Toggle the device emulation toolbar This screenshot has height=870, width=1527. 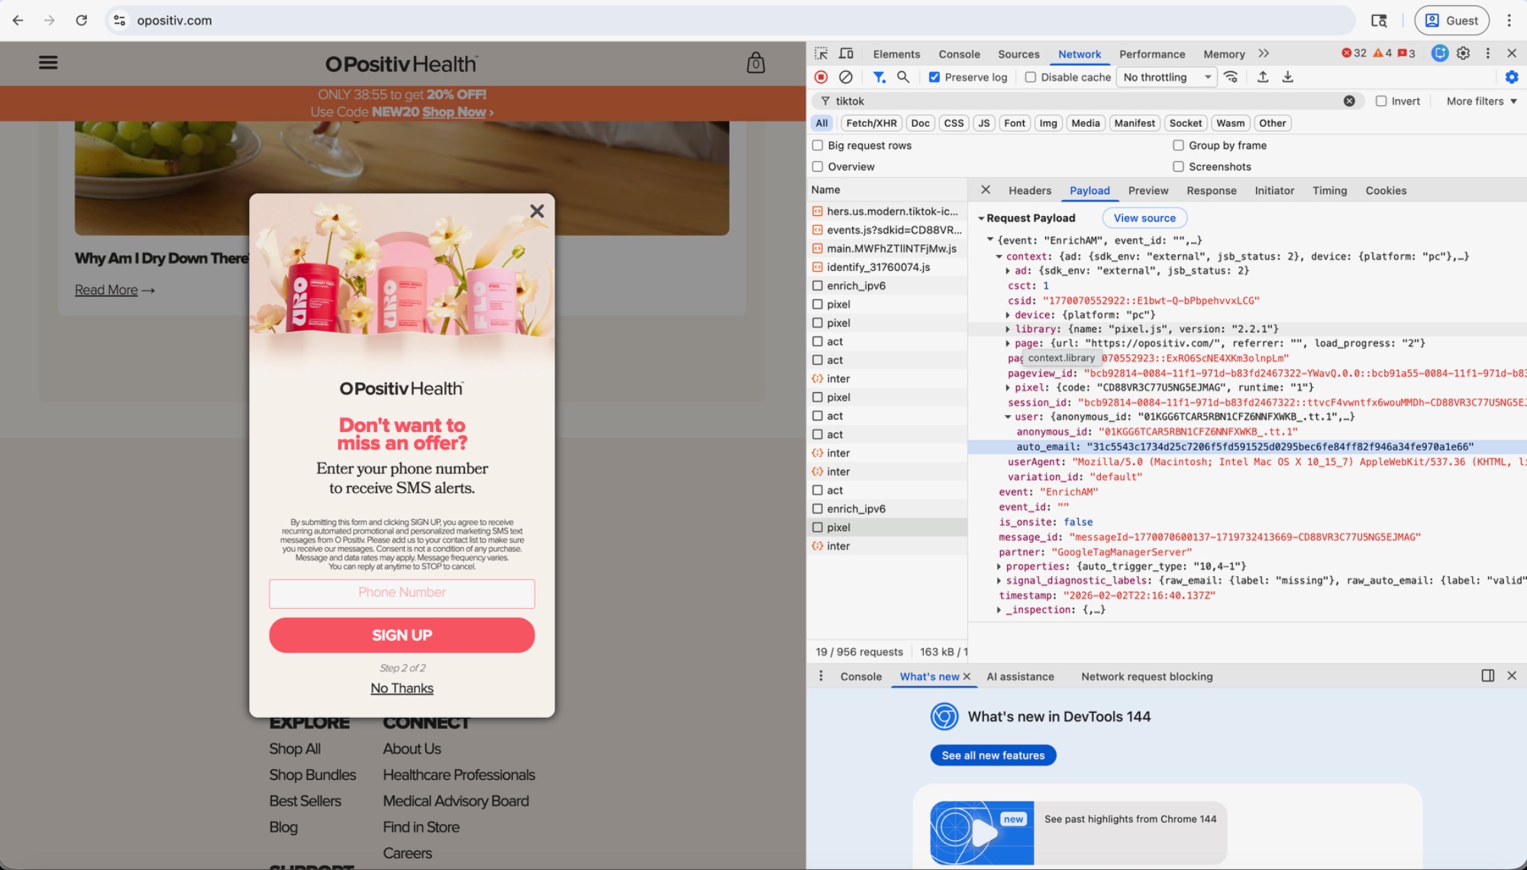pyautogui.click(x=845, y=53)
